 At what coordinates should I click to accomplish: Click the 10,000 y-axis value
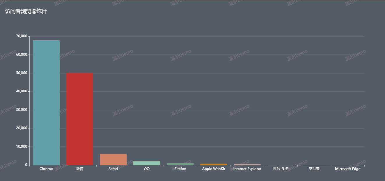click(x=22, y=146)
